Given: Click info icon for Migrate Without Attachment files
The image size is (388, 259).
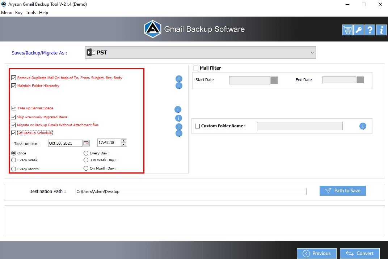Looking at the screenshot, I should [x=179, y=127].
